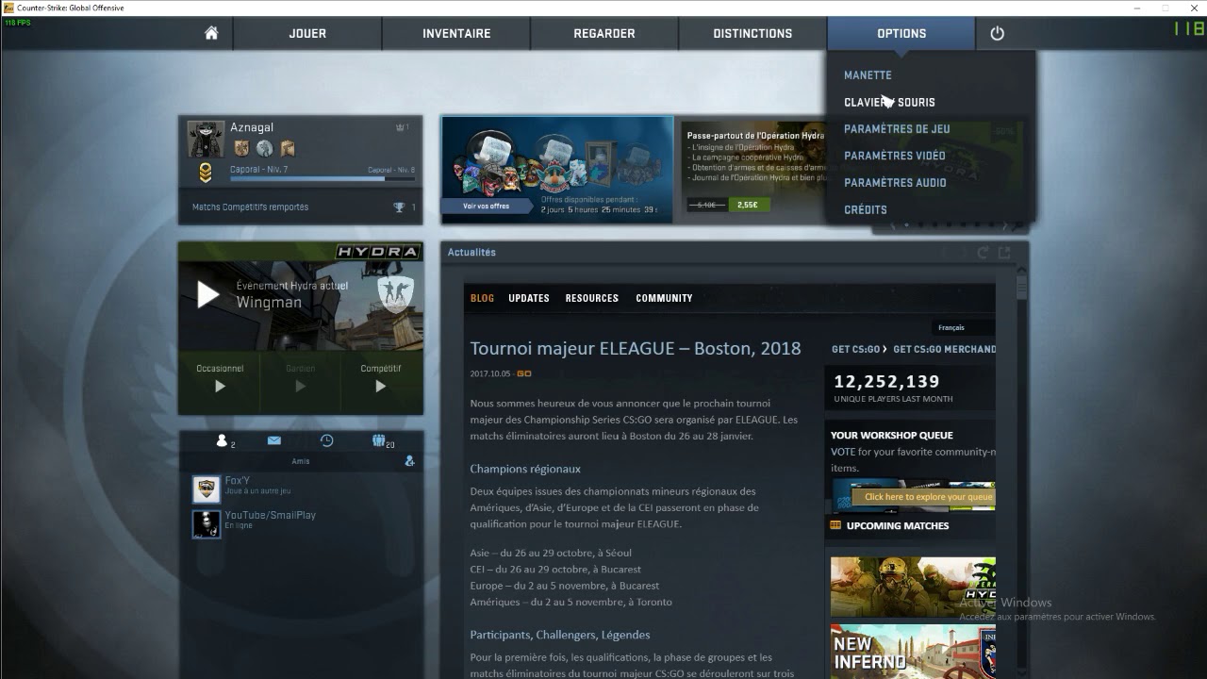Open the envelope invites icon
The height and width of the screenshot is (679, 1207).
click(273, 440)
